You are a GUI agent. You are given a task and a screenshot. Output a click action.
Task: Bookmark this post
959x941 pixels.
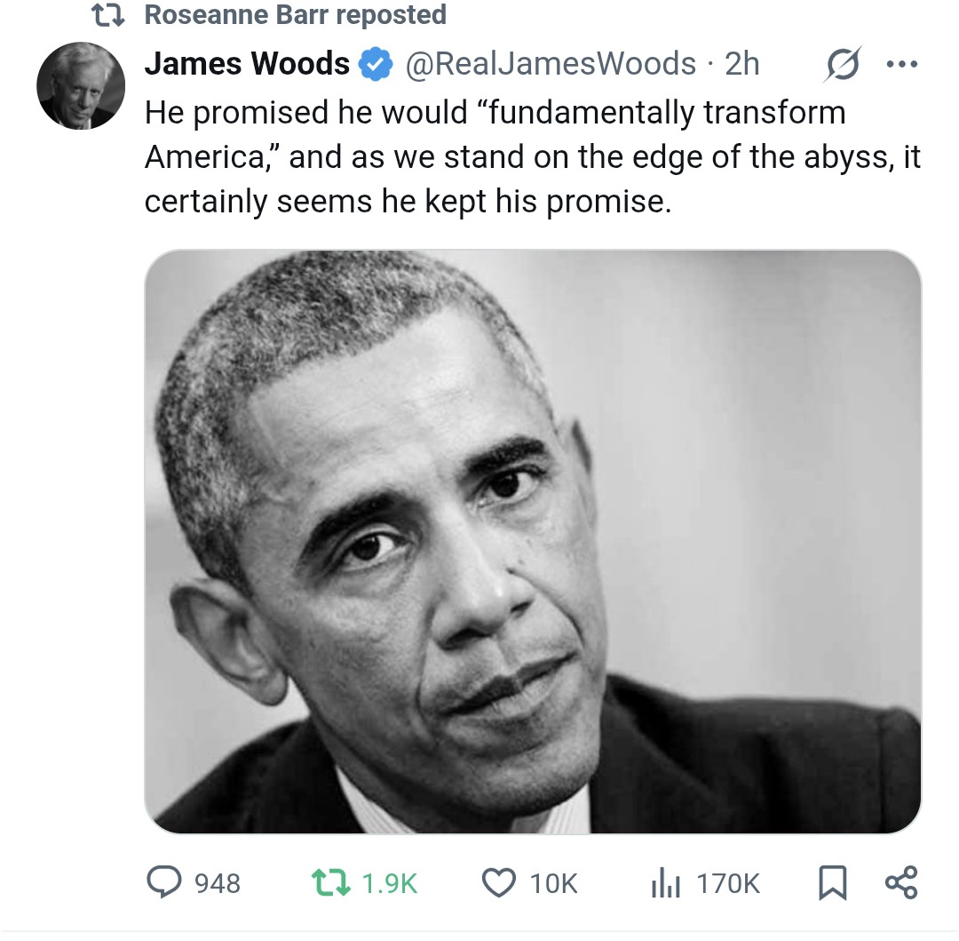[832, 883]
